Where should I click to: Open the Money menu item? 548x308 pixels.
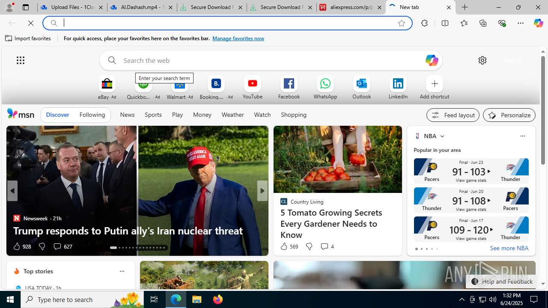pos(202,115)
